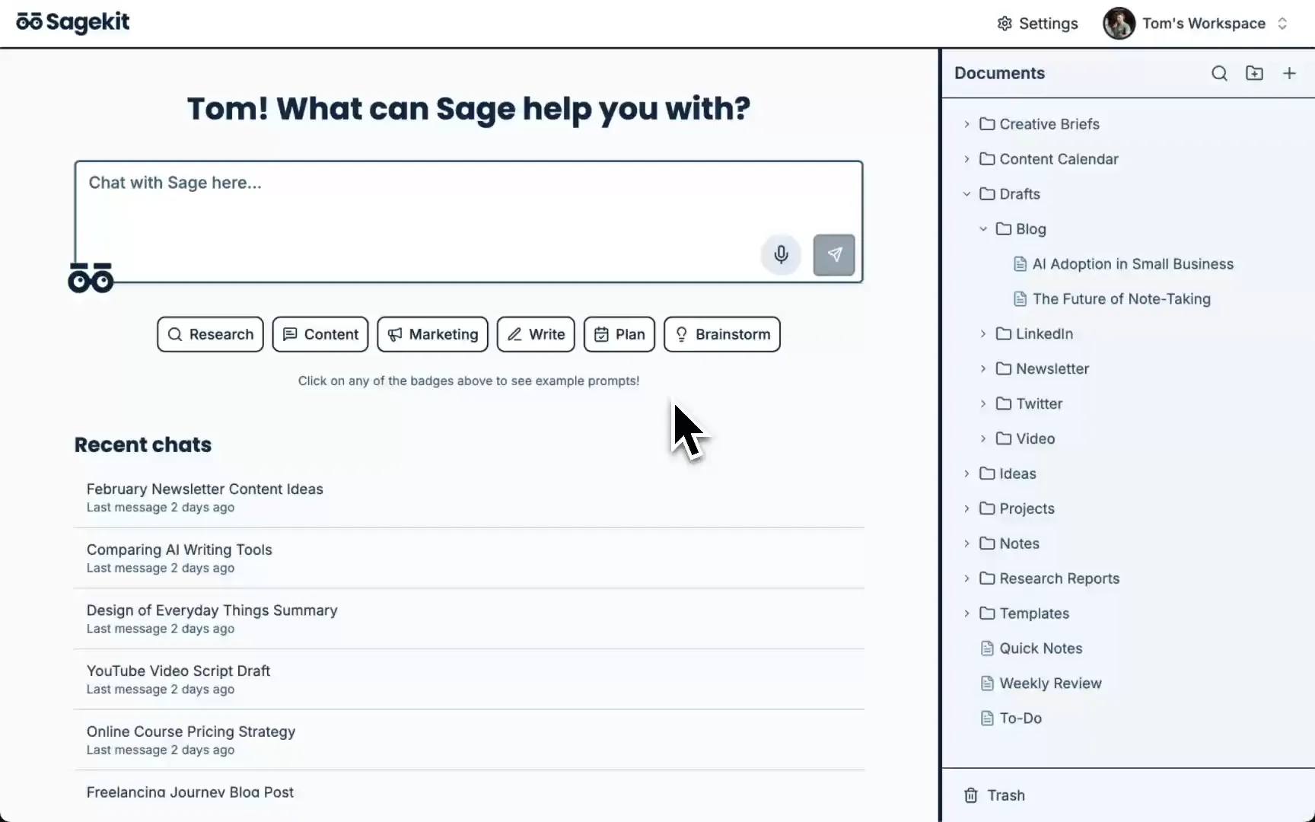Expand the Creative Briefs folder

(x=966, y=124)
